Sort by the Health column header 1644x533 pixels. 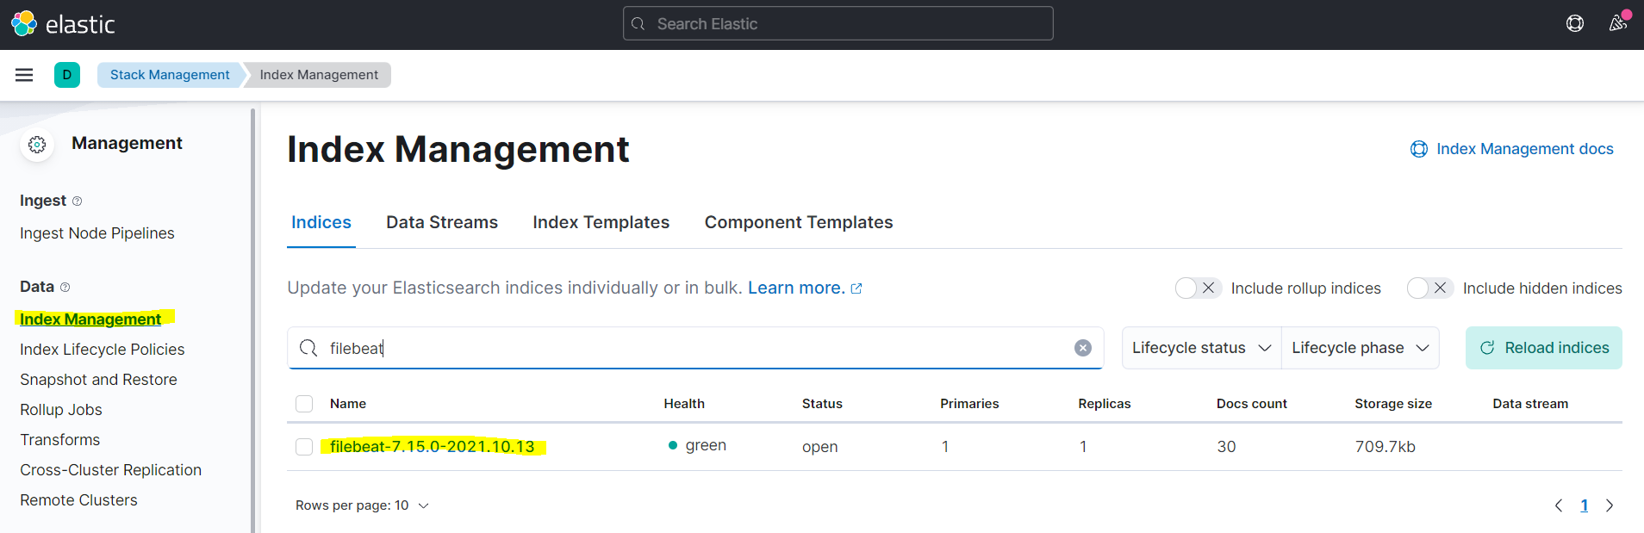tap(684, 404)
